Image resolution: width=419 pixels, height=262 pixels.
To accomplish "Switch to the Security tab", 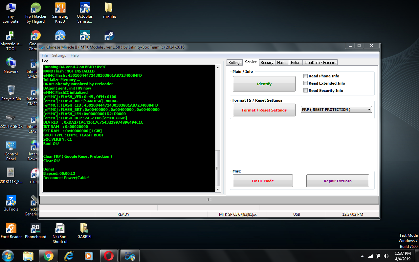I will click(x=267, y=62).
